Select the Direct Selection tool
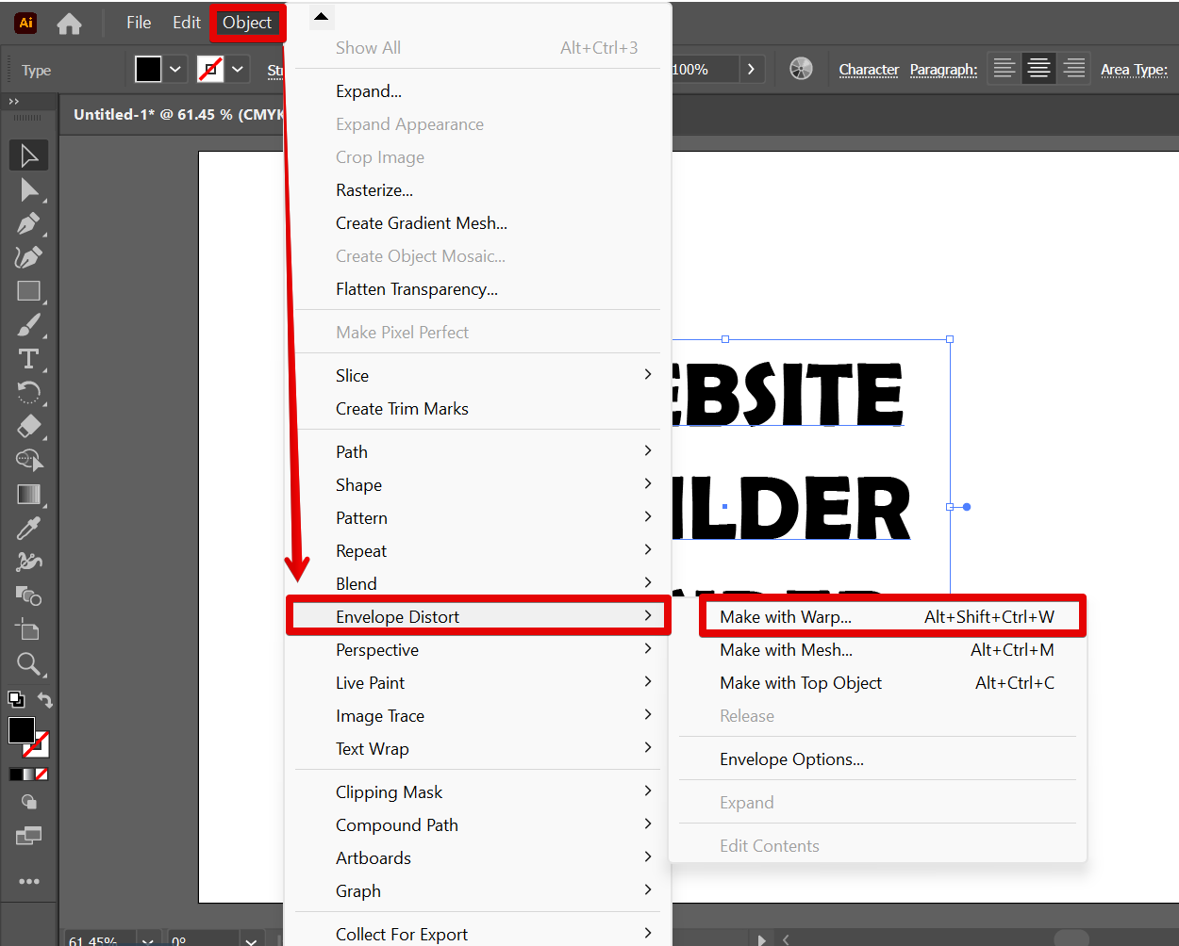The image size is (1179, 946). [28, 189]
